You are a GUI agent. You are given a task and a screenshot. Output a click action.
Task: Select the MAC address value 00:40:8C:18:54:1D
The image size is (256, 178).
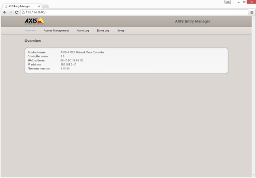click(72, 60)
